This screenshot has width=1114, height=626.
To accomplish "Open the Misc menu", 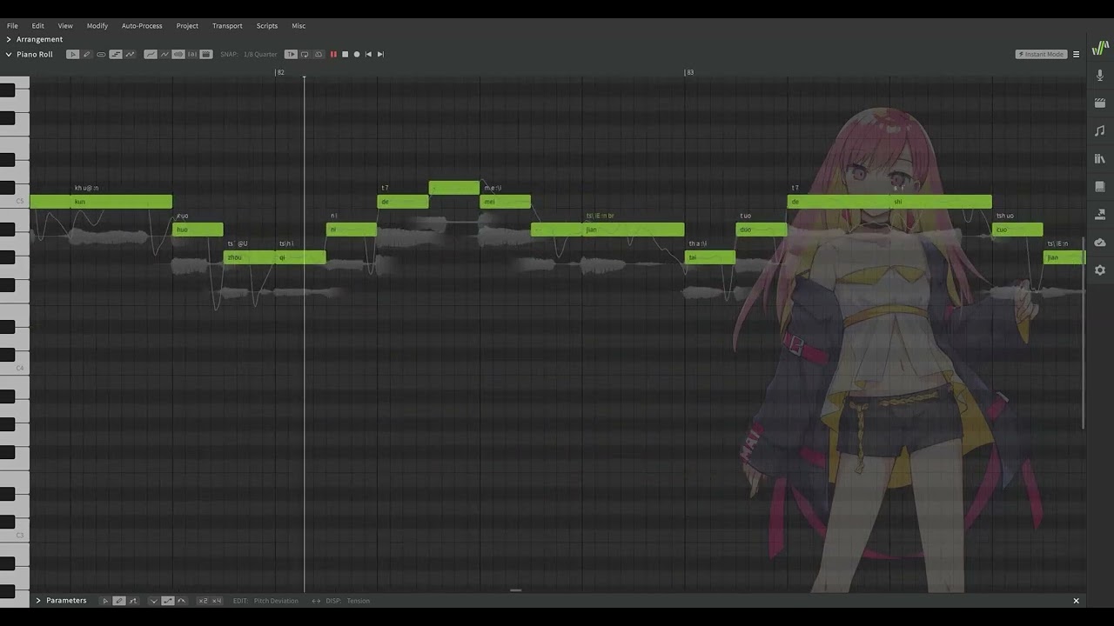I will [299, 25].
